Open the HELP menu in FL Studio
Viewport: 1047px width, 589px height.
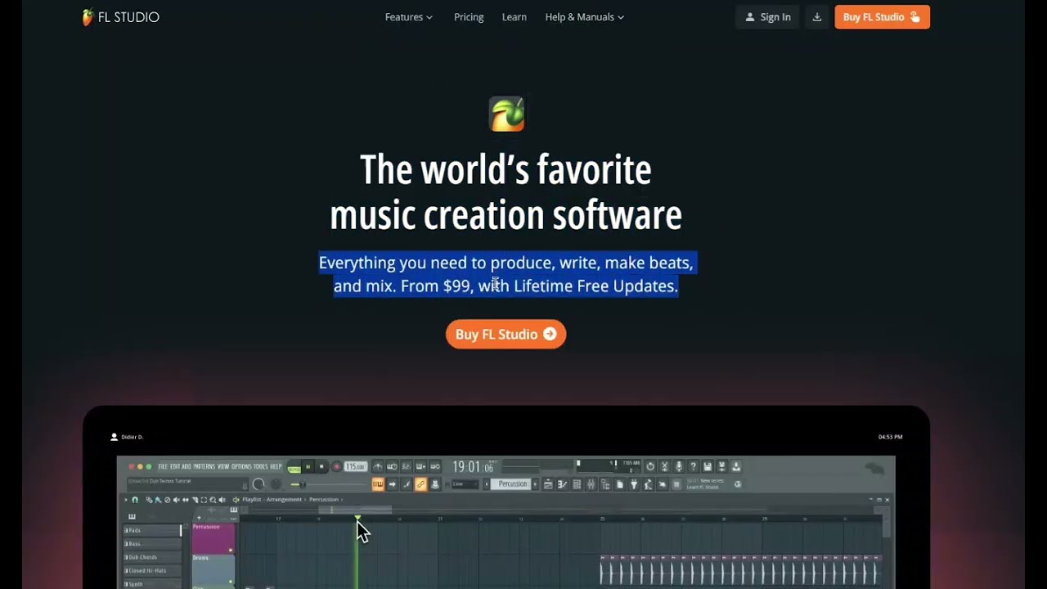(276, 466)
